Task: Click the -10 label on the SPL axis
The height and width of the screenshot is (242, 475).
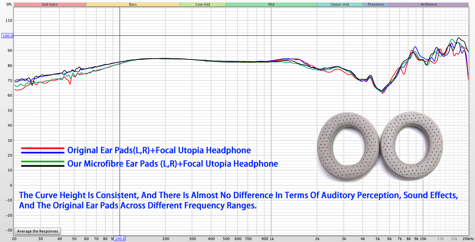Action: 9,200
